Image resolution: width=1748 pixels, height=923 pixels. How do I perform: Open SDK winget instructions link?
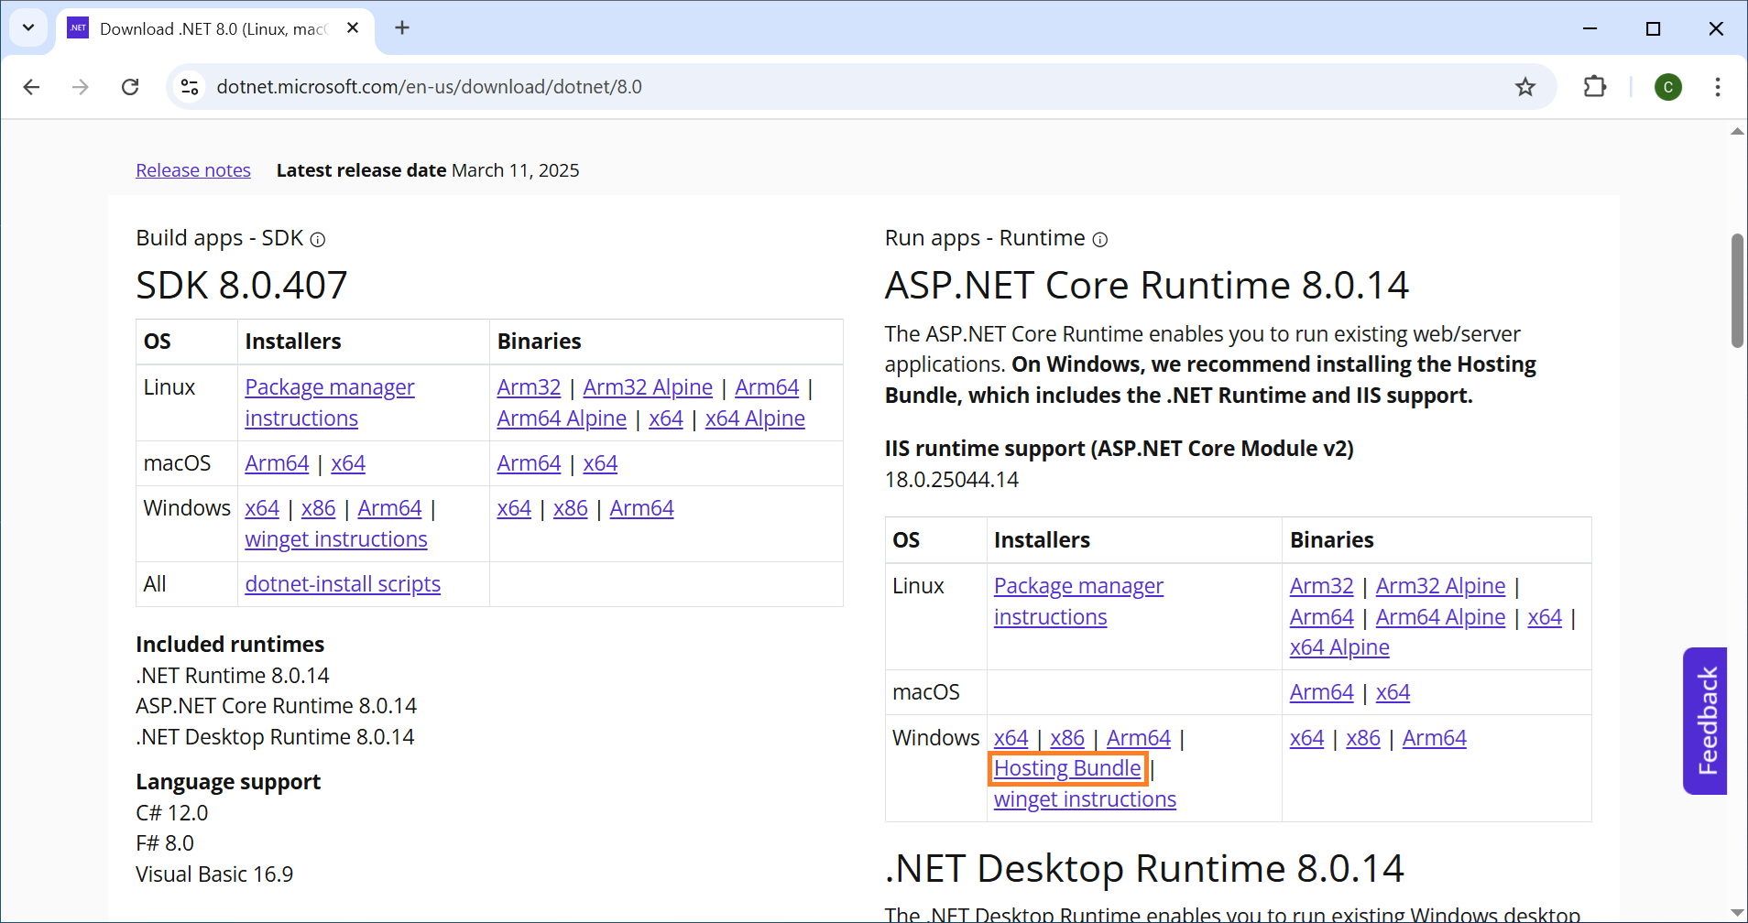pos(336,539)
